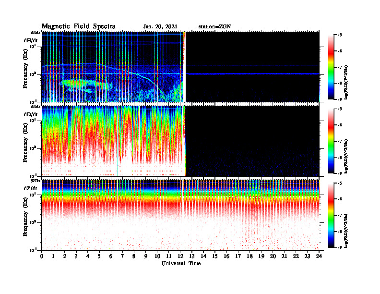
Task: Select the "dZ/dt" panel label
Action: 31,188
